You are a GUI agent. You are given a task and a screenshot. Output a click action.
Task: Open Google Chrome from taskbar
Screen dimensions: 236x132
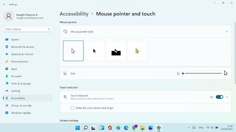tap(134, 128)
